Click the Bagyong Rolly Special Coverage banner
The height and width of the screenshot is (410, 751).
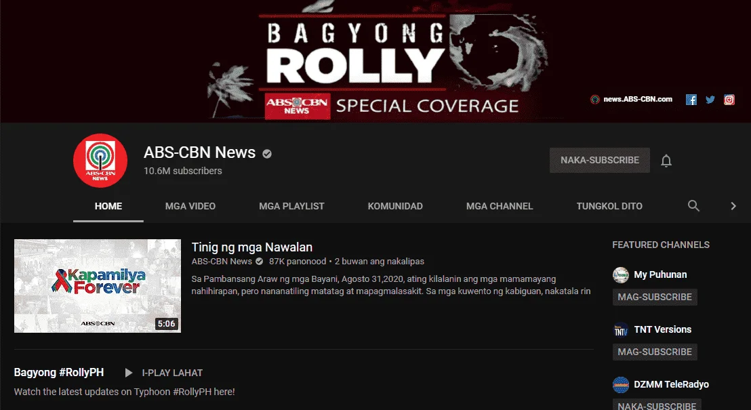[375, 61]
